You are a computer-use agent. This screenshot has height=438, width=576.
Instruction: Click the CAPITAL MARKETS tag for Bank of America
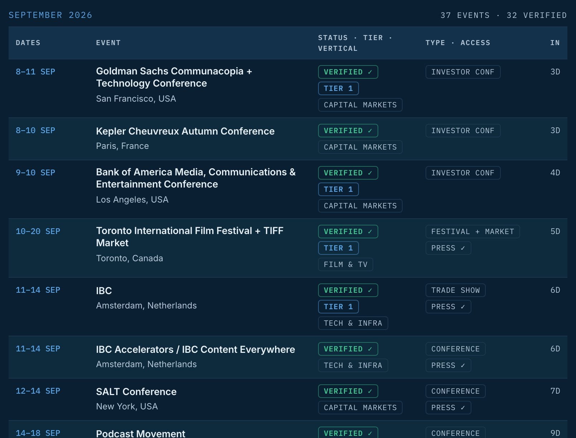[x=360, y=206]
